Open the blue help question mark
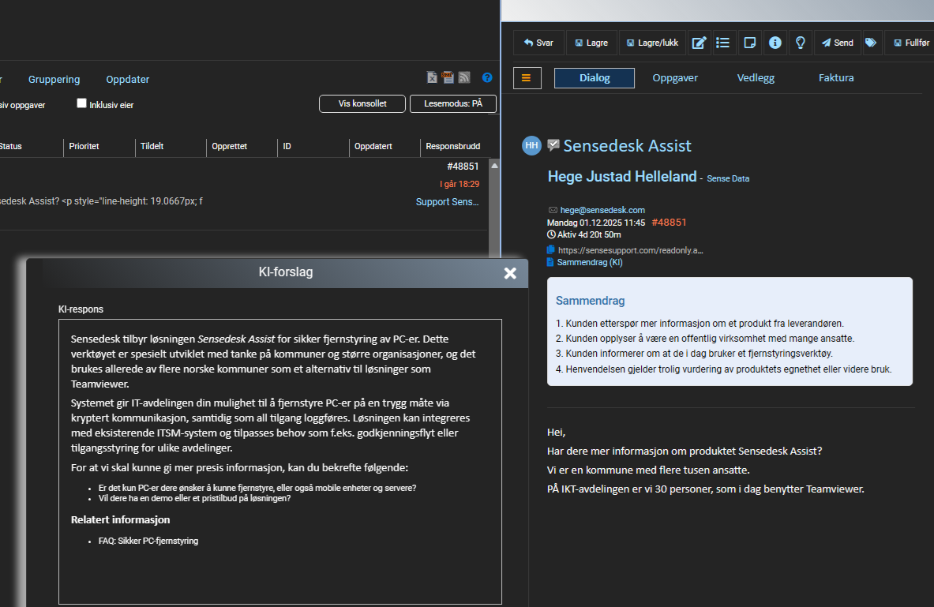Viewport: 934px width, 607px height. 487,77
